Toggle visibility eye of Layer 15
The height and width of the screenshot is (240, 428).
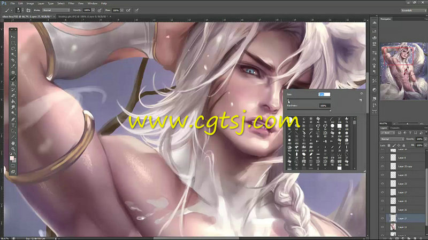click(383, 201)
